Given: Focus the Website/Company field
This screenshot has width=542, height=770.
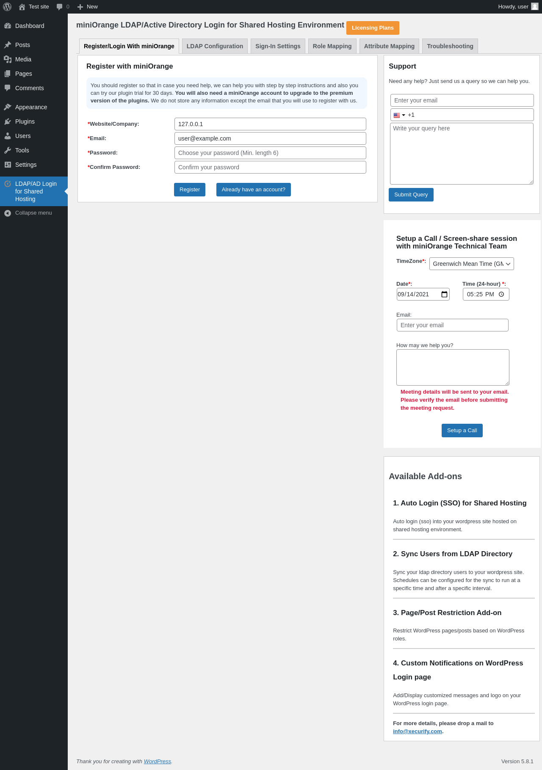Looking at the screenshot, I should point(270,124).
